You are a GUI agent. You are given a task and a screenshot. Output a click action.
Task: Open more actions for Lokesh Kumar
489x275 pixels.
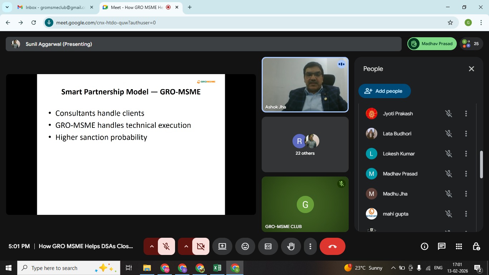click(466, 154)
